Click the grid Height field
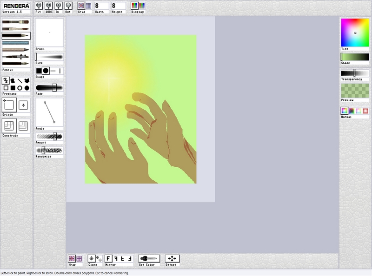The height and width of the screenshot is (276, 372). [119, 6]
